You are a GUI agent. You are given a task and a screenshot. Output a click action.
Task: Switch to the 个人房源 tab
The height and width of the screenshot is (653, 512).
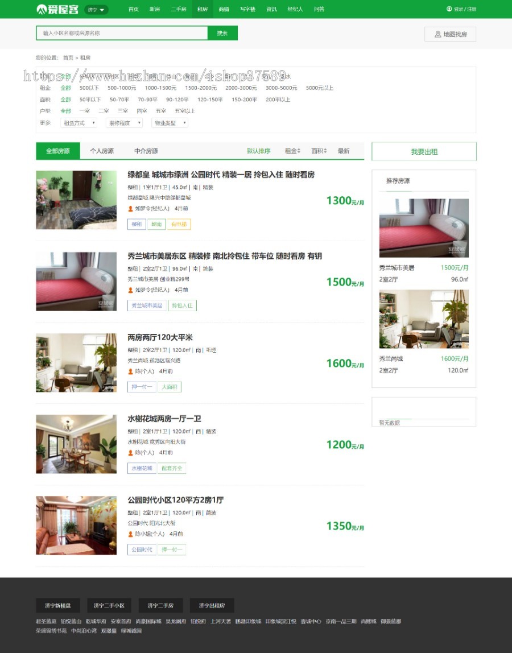[x=102, y=151]
